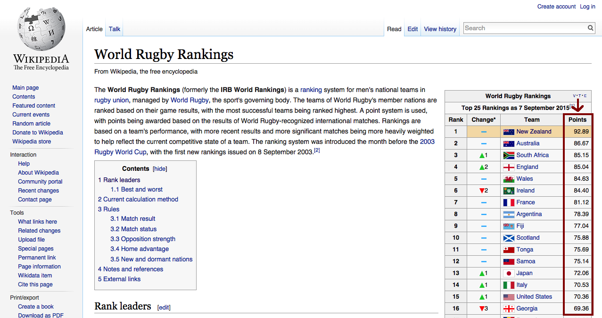Click the search magnifying glass icon

[590, 28]
